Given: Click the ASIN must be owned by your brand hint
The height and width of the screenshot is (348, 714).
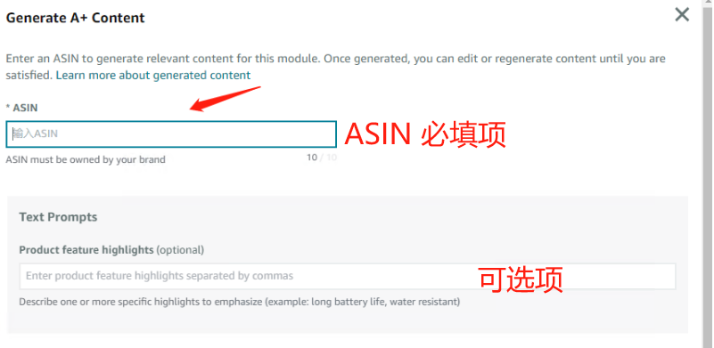Looking at the screenshot, I should point(86,159).
